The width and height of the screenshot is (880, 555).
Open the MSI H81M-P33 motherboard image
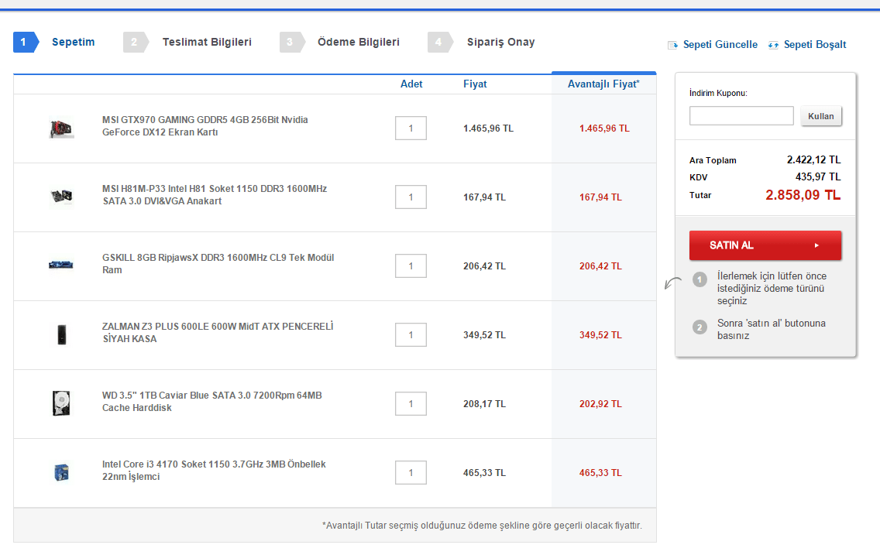click(61, 197)
